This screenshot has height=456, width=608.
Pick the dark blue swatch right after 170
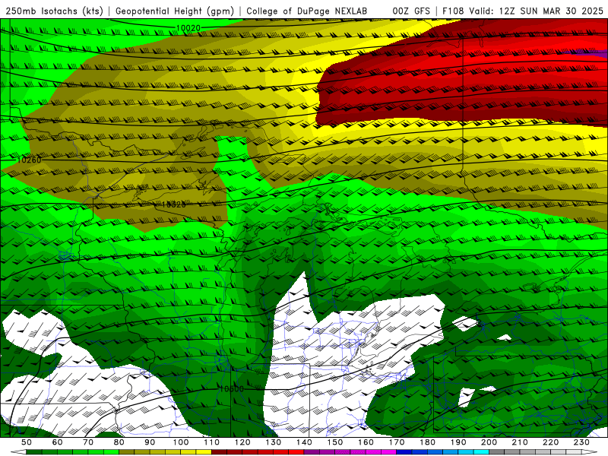coord(404,452)
